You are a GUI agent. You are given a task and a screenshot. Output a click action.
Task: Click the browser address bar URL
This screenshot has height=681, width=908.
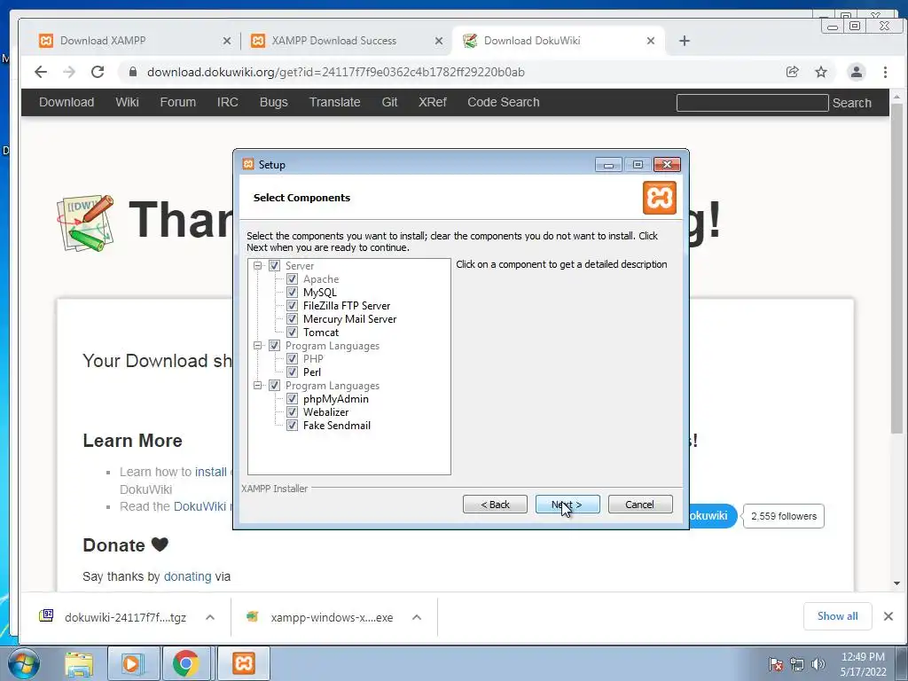336,72
